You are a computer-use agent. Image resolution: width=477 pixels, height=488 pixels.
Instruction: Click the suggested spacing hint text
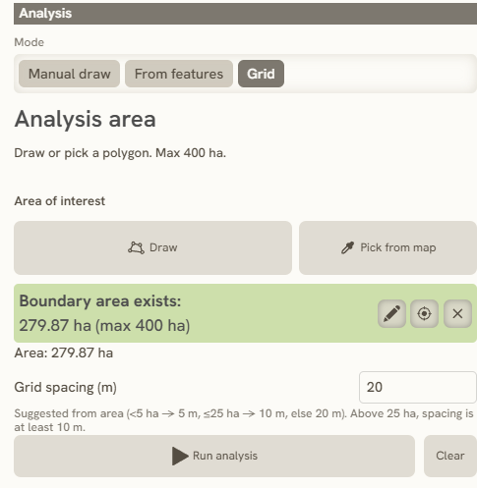click(x=244, y=420)
